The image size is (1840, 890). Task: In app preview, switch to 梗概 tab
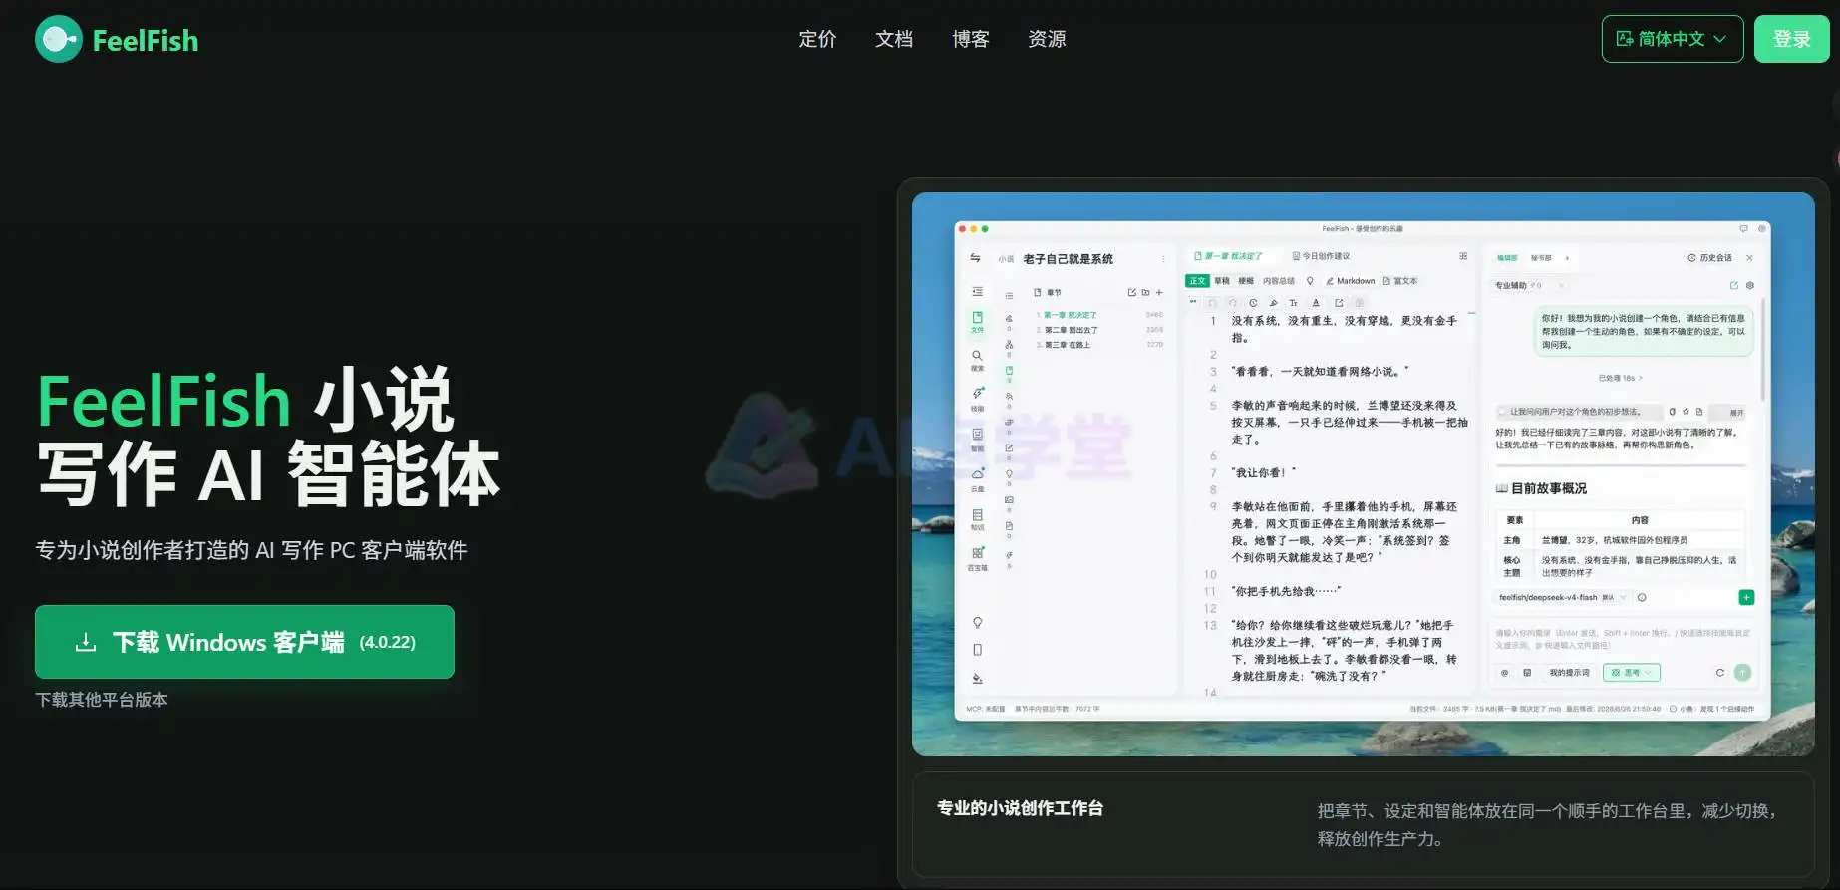click(x=1245, y=281)
